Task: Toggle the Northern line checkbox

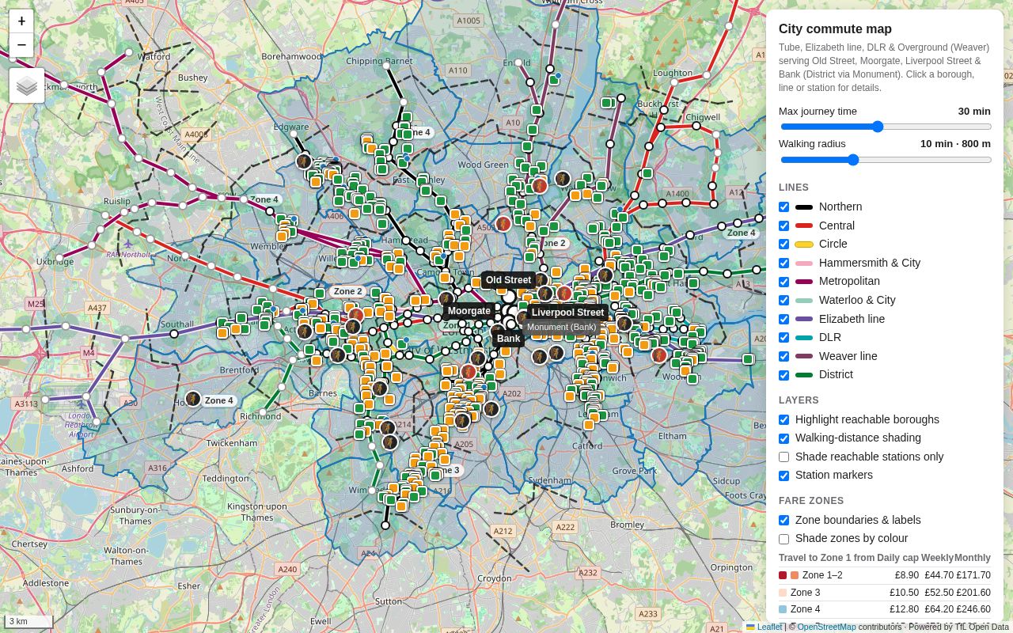Action: pos(783,207)
